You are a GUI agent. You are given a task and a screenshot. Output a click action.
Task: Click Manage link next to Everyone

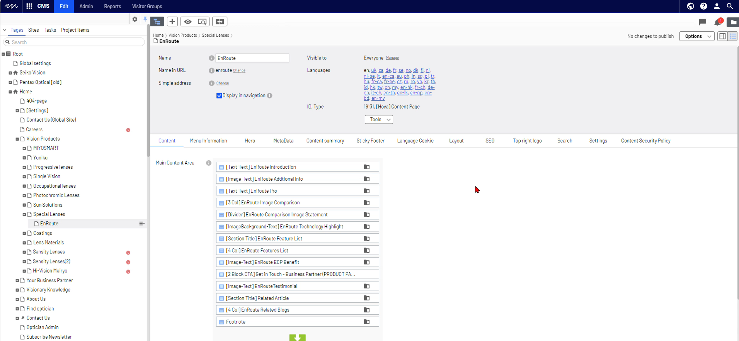click(392, 58)
